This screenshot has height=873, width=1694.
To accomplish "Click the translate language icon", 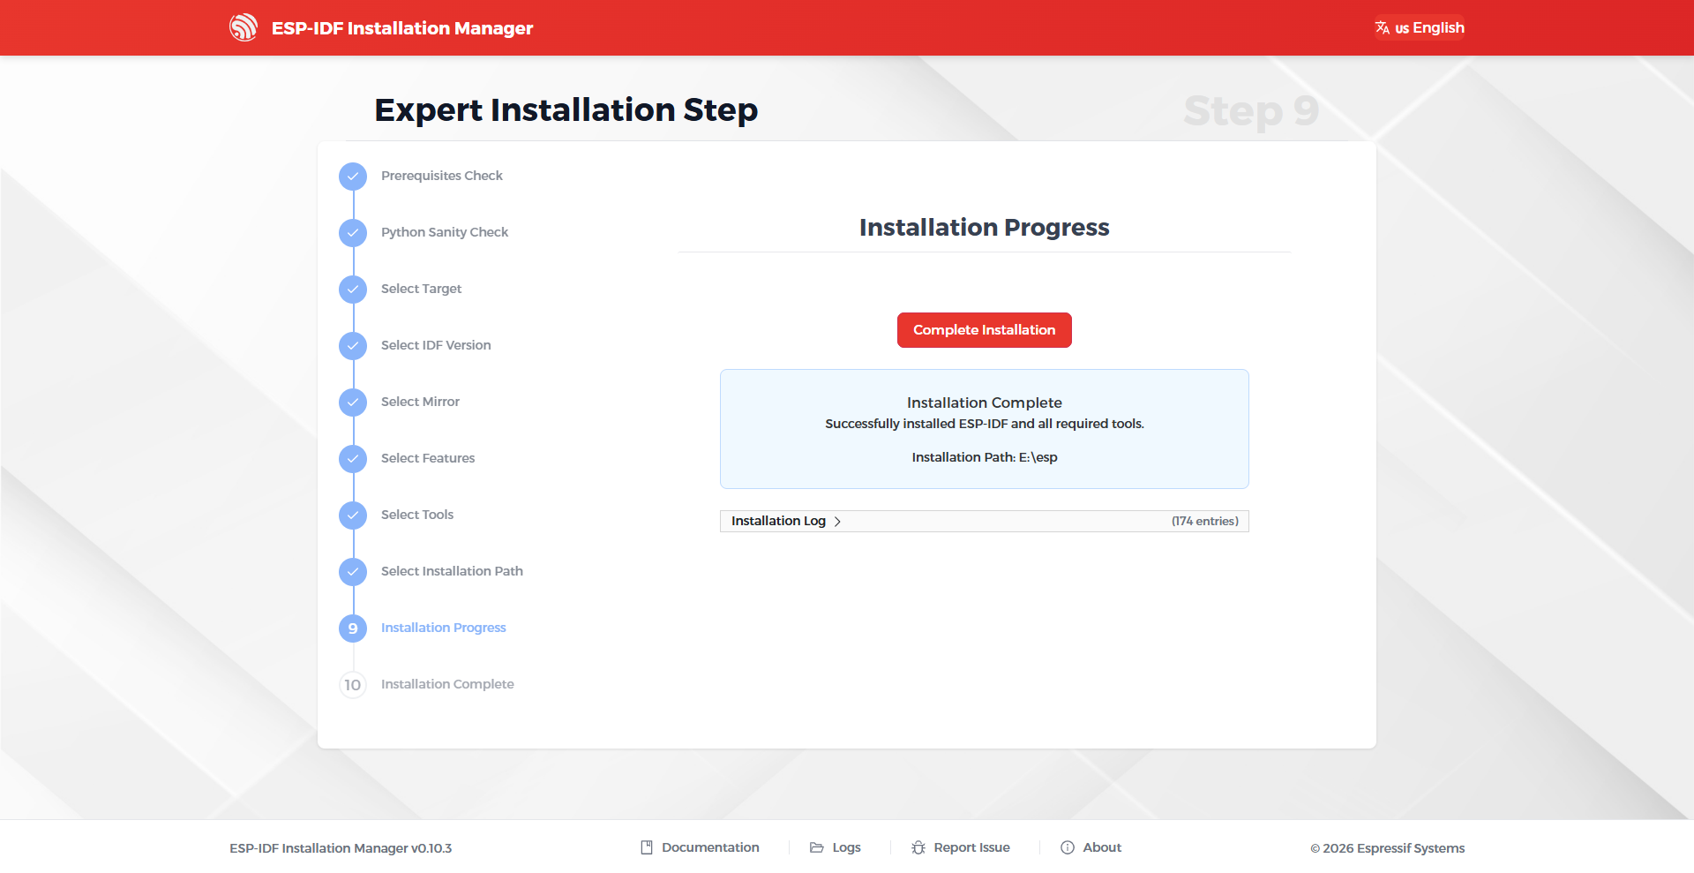I will click(x=1383, y=27).
